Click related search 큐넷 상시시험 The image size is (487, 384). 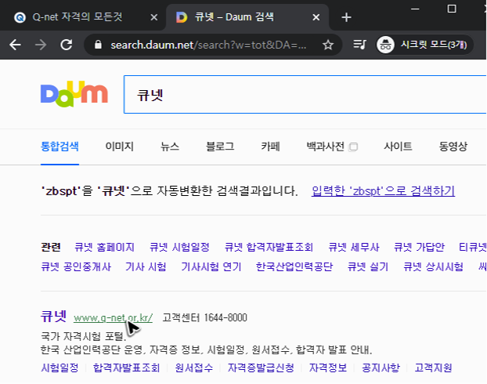pos(433,266)
